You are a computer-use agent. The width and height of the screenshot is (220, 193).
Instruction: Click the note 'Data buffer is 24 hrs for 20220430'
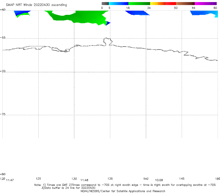pyautogui.click(x=68, y=188)
